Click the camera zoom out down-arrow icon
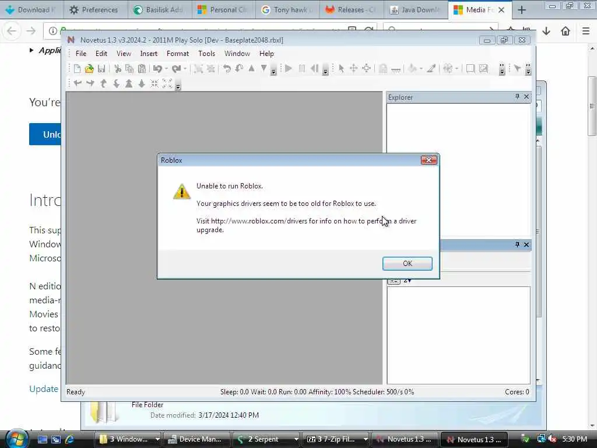The width and height of the screenshot is (597, 448). pyautogui.click(x=142, y=83)
